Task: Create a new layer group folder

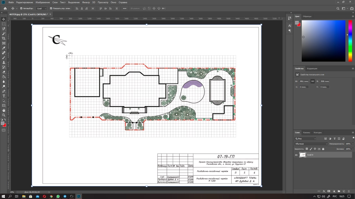Action: (x=339, y=191)
